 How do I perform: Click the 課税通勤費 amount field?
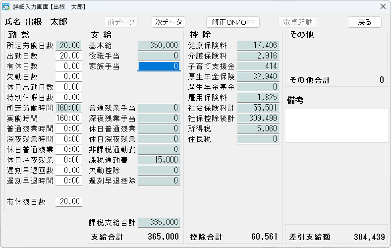159,160
